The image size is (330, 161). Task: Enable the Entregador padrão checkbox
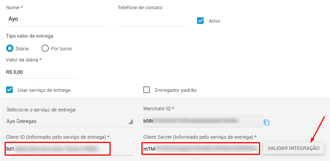(x=146, y=90)
